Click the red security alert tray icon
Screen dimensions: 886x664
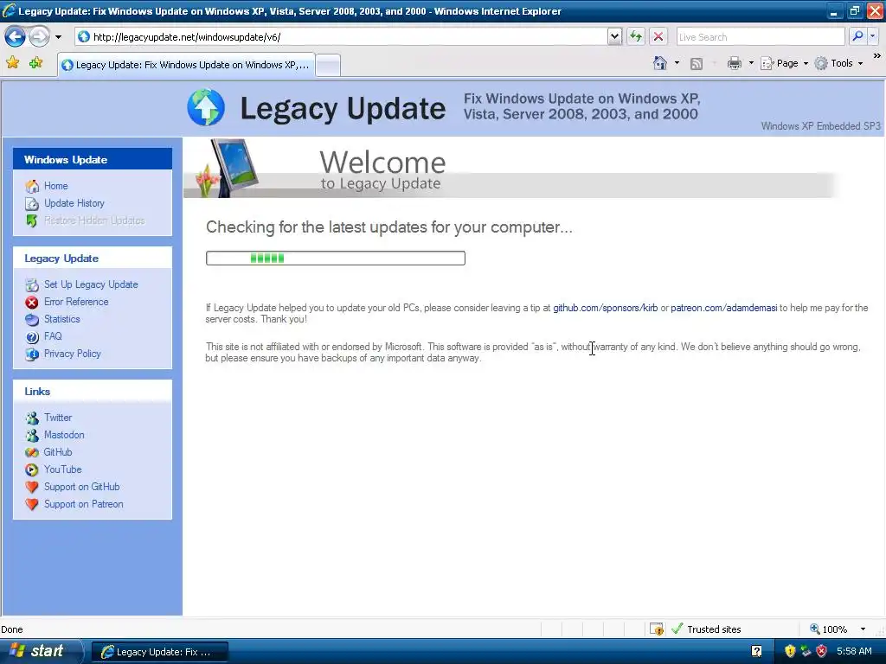[x=822, y=652]
